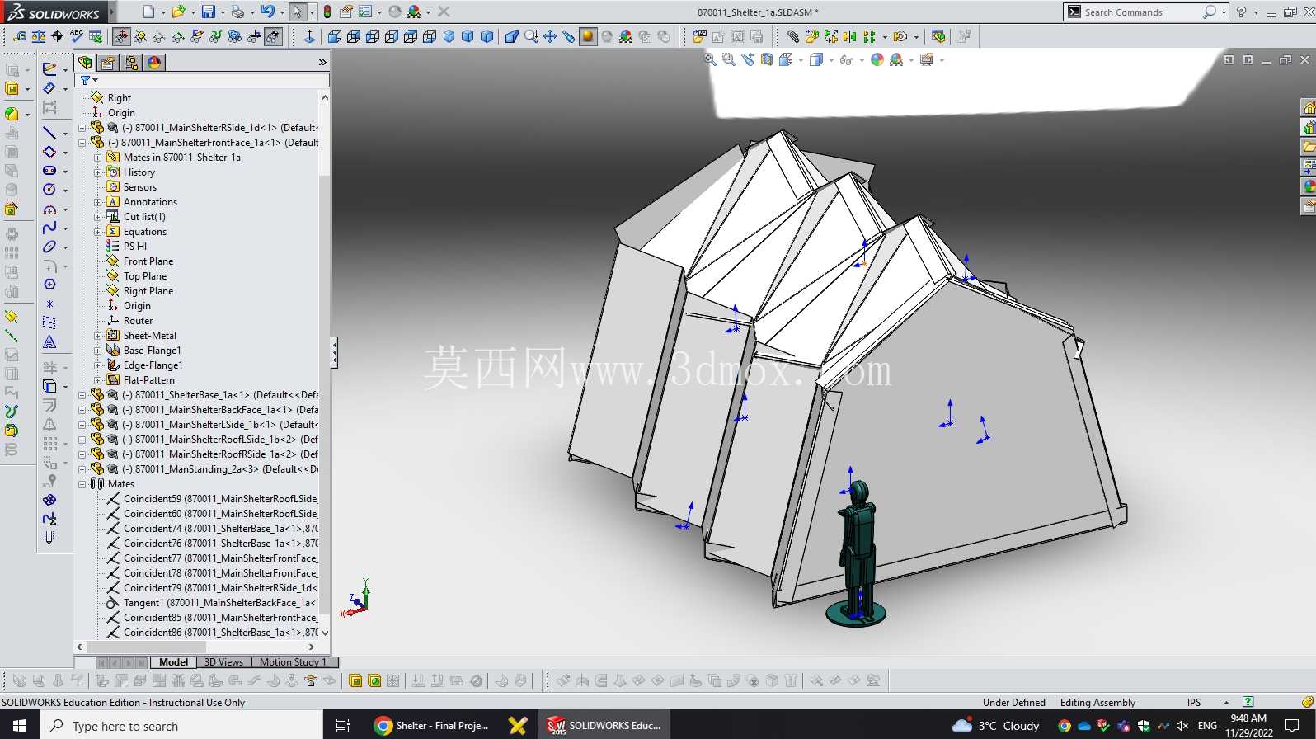Click the taskbar search box
1316x739 pixels.
[x=181, y=726]
